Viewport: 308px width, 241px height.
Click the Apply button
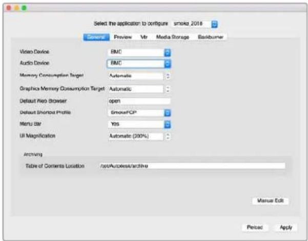[286, 228]
